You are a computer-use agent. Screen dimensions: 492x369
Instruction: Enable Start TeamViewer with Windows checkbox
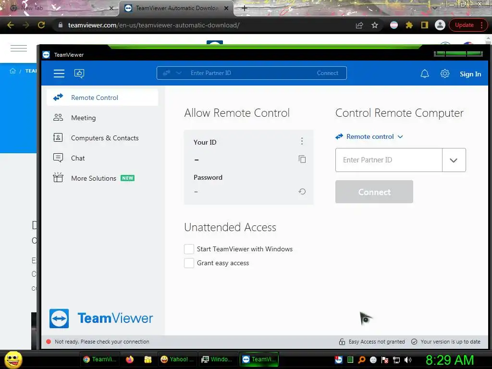189,249
